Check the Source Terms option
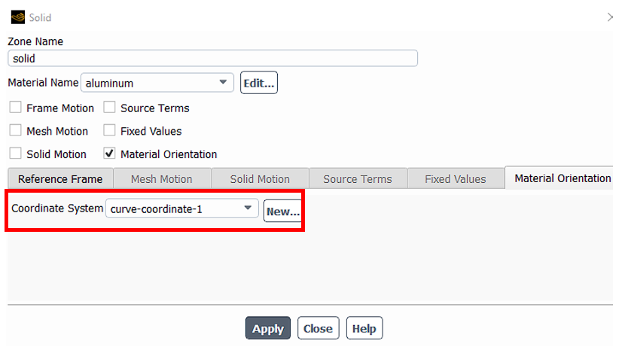The width and height of the screenshot is (622, 350). point(110,108)
